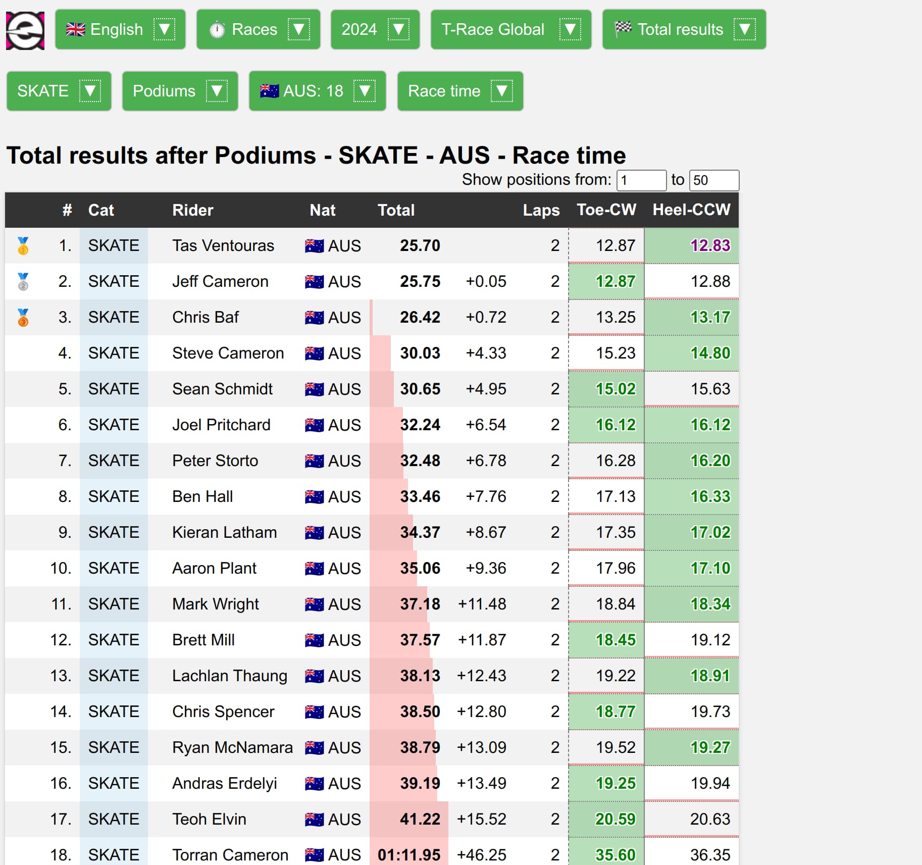Click the bronze medal icon for Chris Baf
Viewport: 922px width, 865px height.
23,318
